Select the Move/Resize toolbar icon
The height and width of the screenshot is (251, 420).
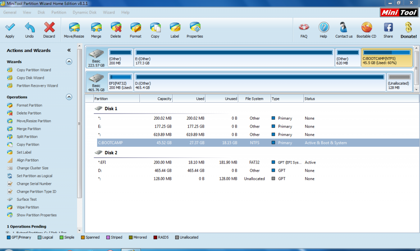point(74,27)
